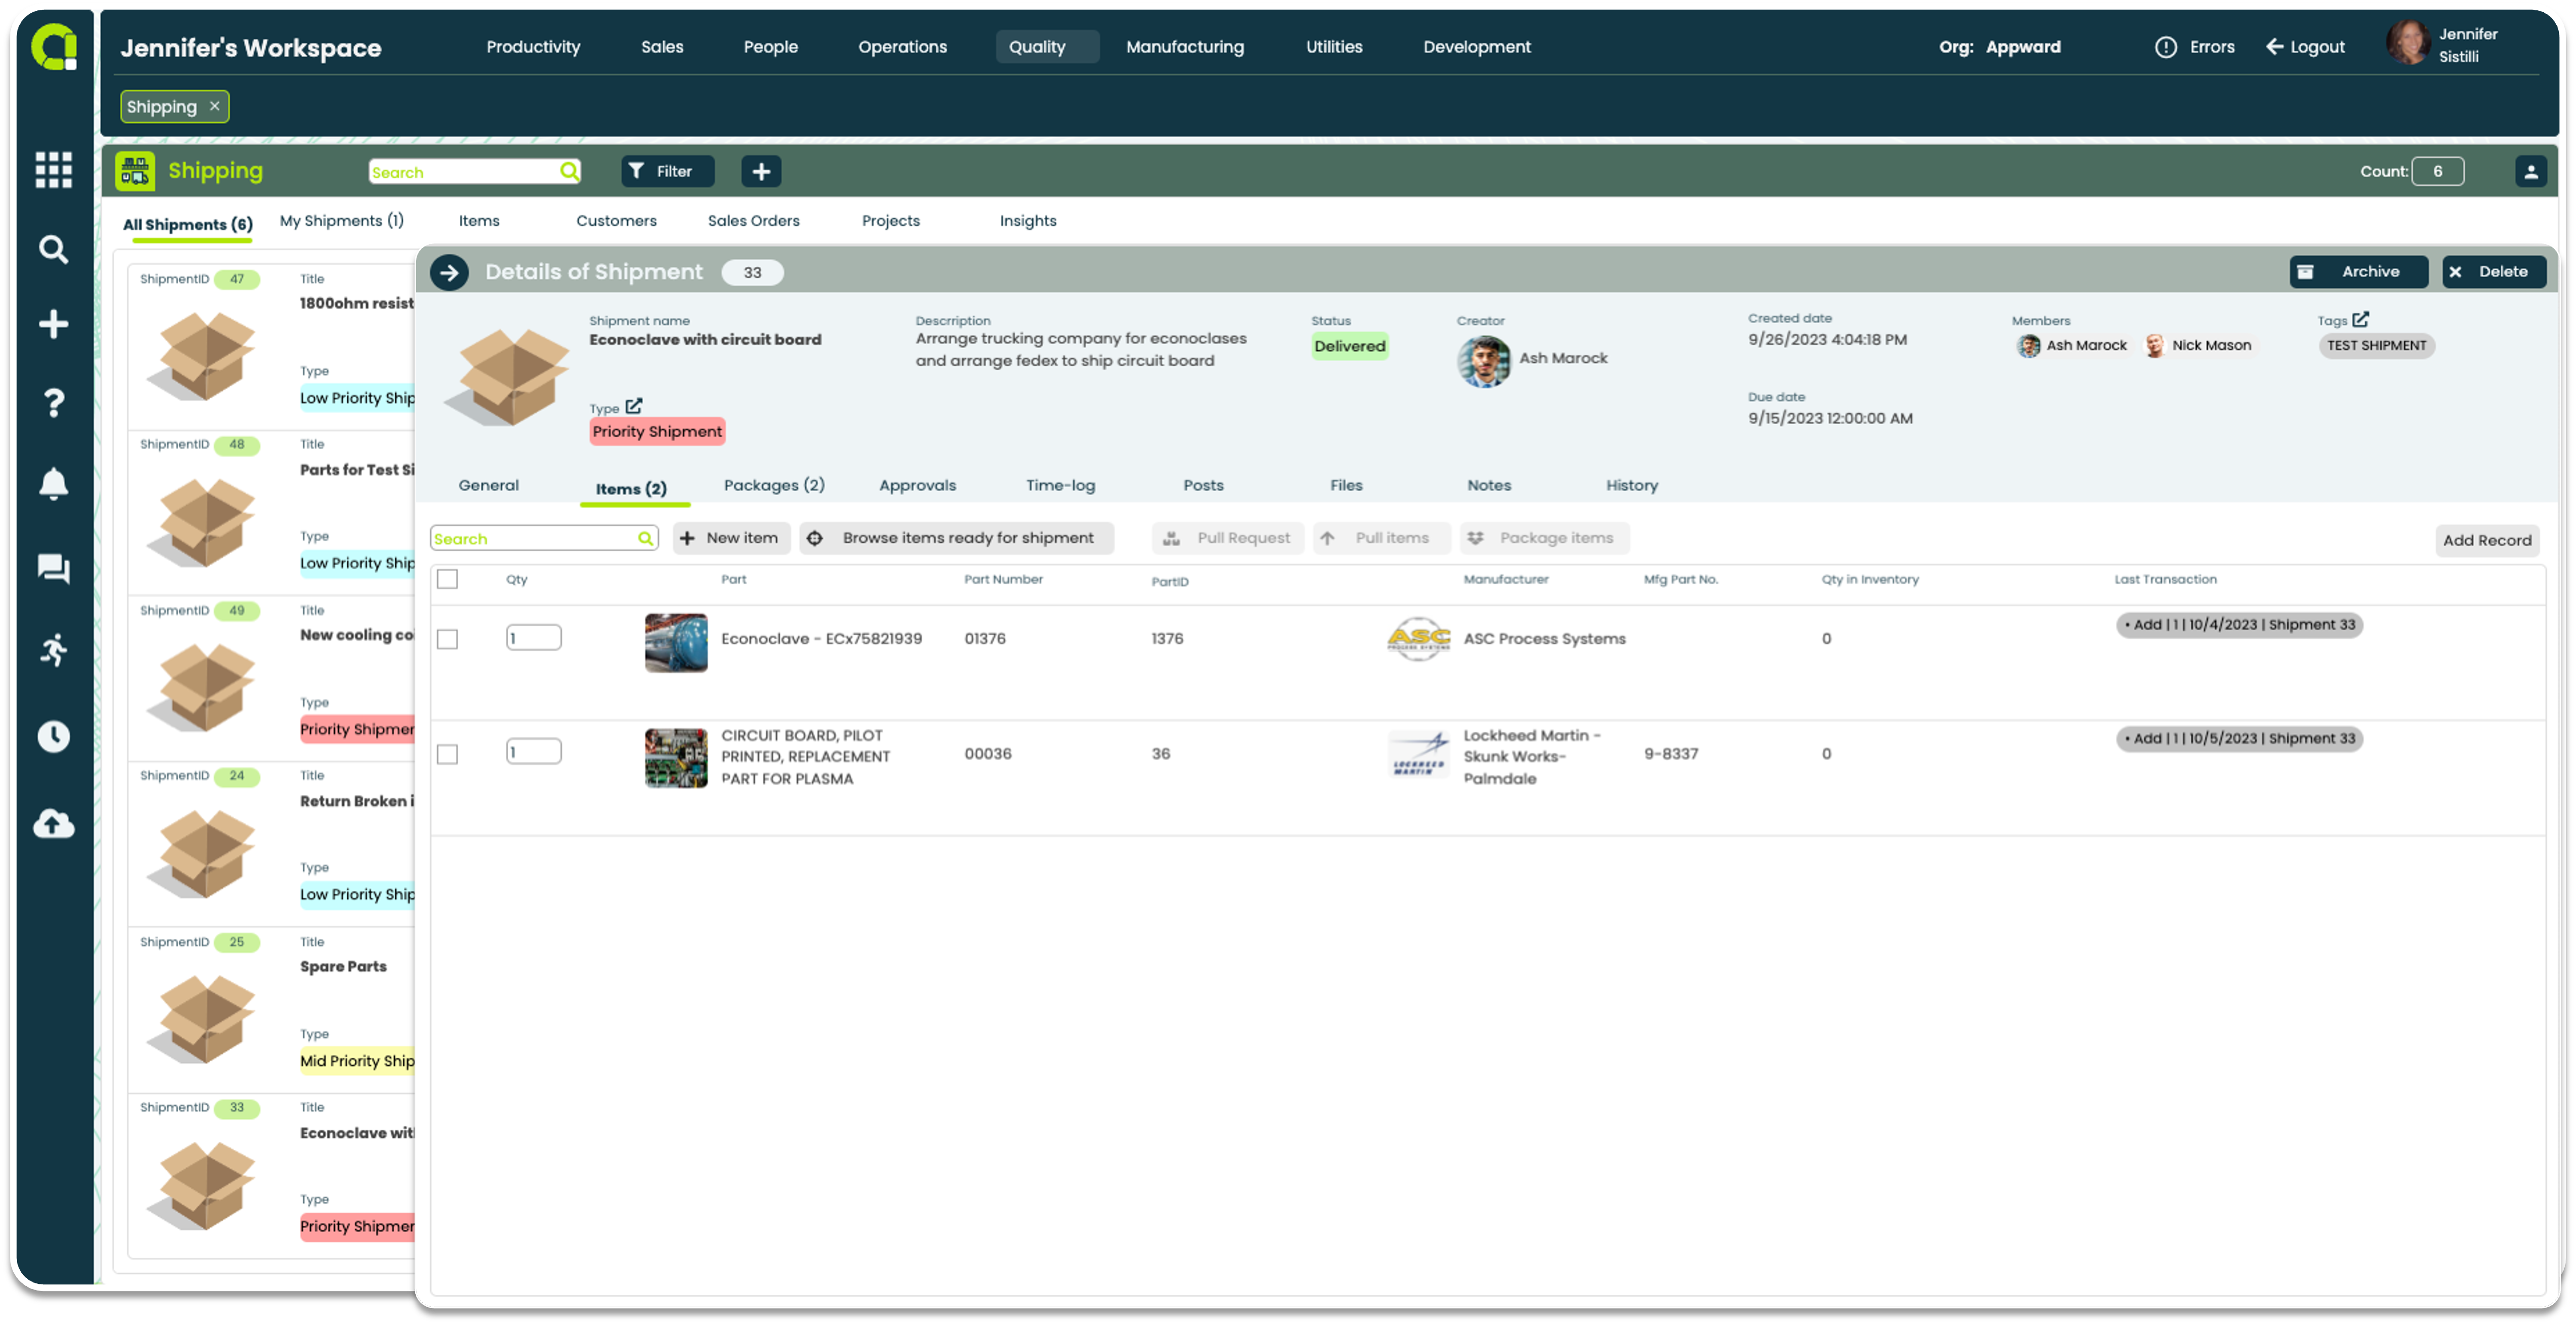Image resolution: width=2576 pixels, height=1325 pixels.
Task: Open the Development menu
Action: coord(1476,47)
